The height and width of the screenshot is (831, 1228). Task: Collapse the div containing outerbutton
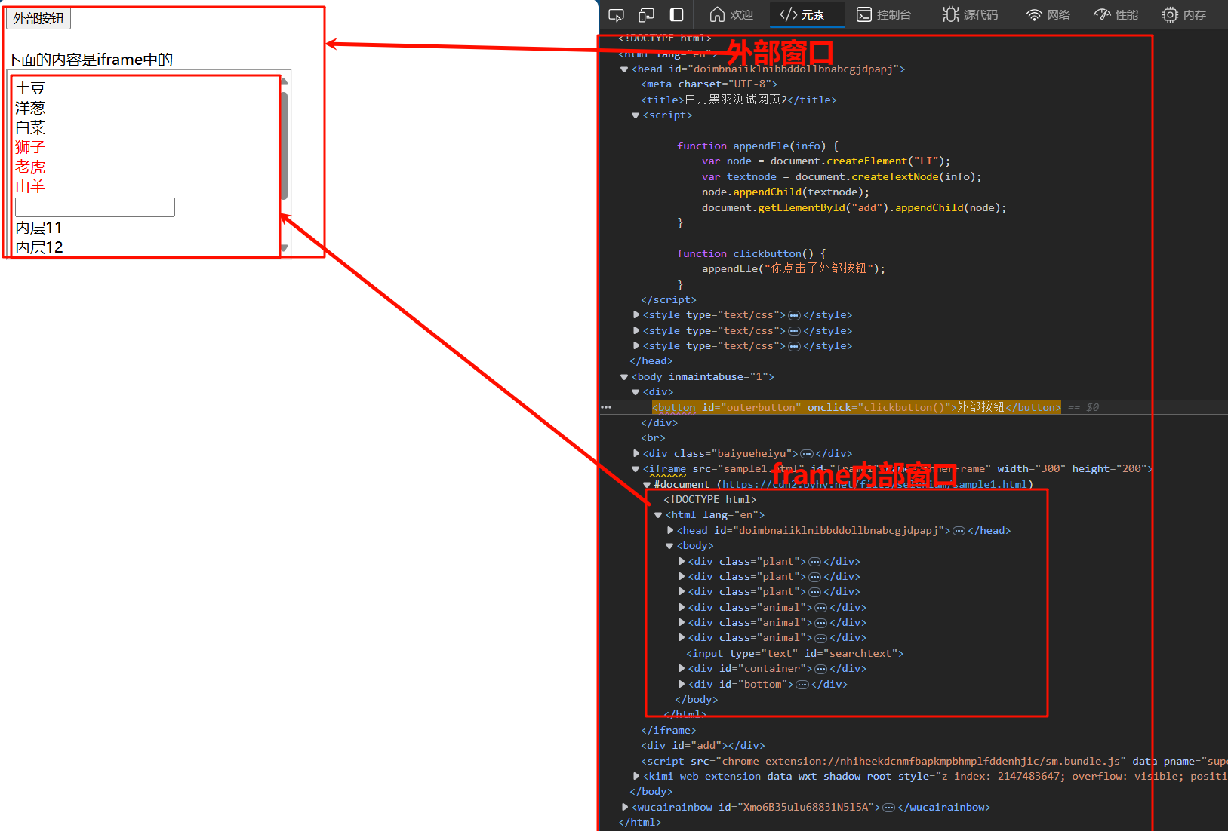click(636, 392)
